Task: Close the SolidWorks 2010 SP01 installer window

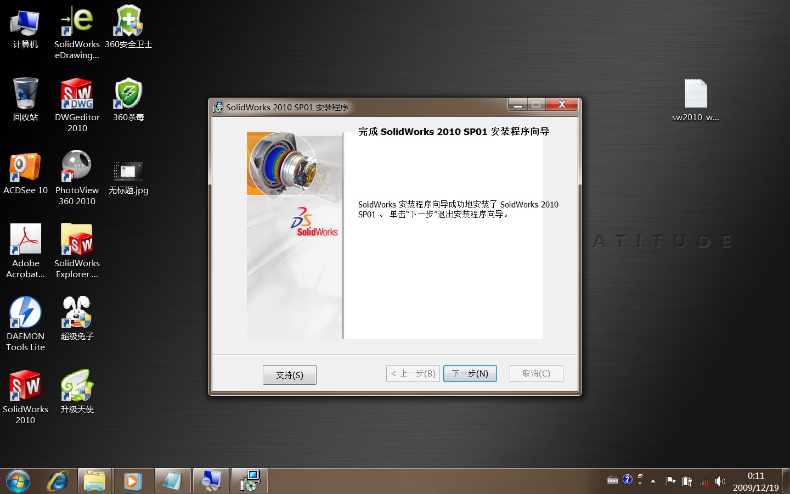Action: 561,104
